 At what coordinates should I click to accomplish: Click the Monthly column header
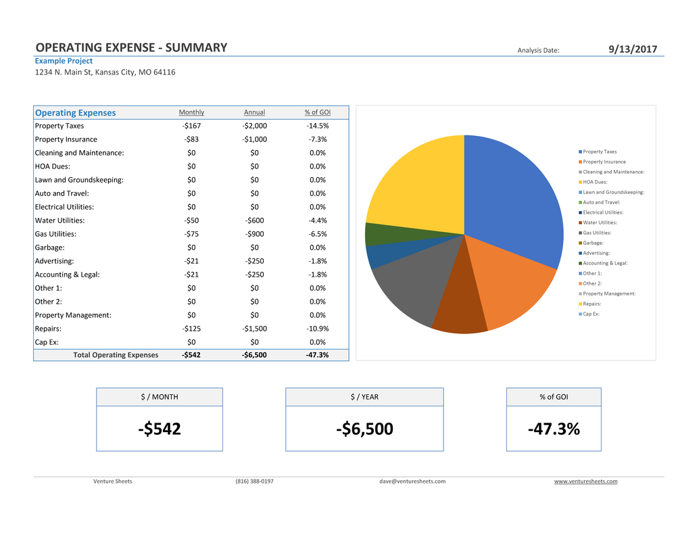(x=192, y=112)
